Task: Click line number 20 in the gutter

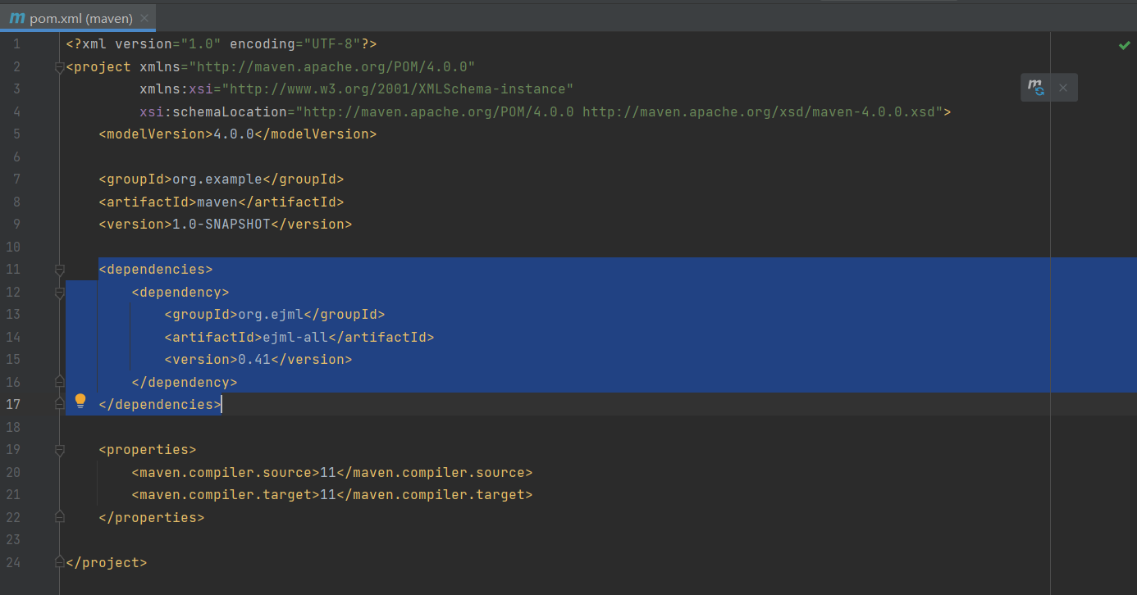Action: click(x=13, y=472)
